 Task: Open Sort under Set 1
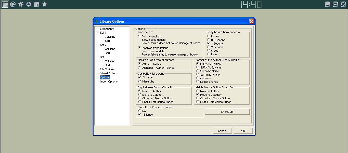point(108,41)
